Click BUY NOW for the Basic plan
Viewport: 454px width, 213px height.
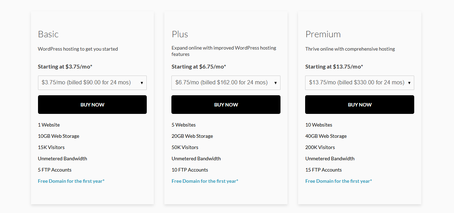point(92,105)
